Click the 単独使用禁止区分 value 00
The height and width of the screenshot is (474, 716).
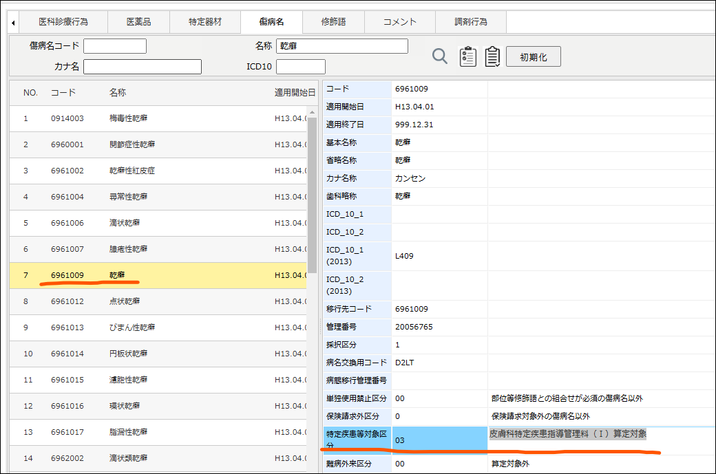[400, 399]
